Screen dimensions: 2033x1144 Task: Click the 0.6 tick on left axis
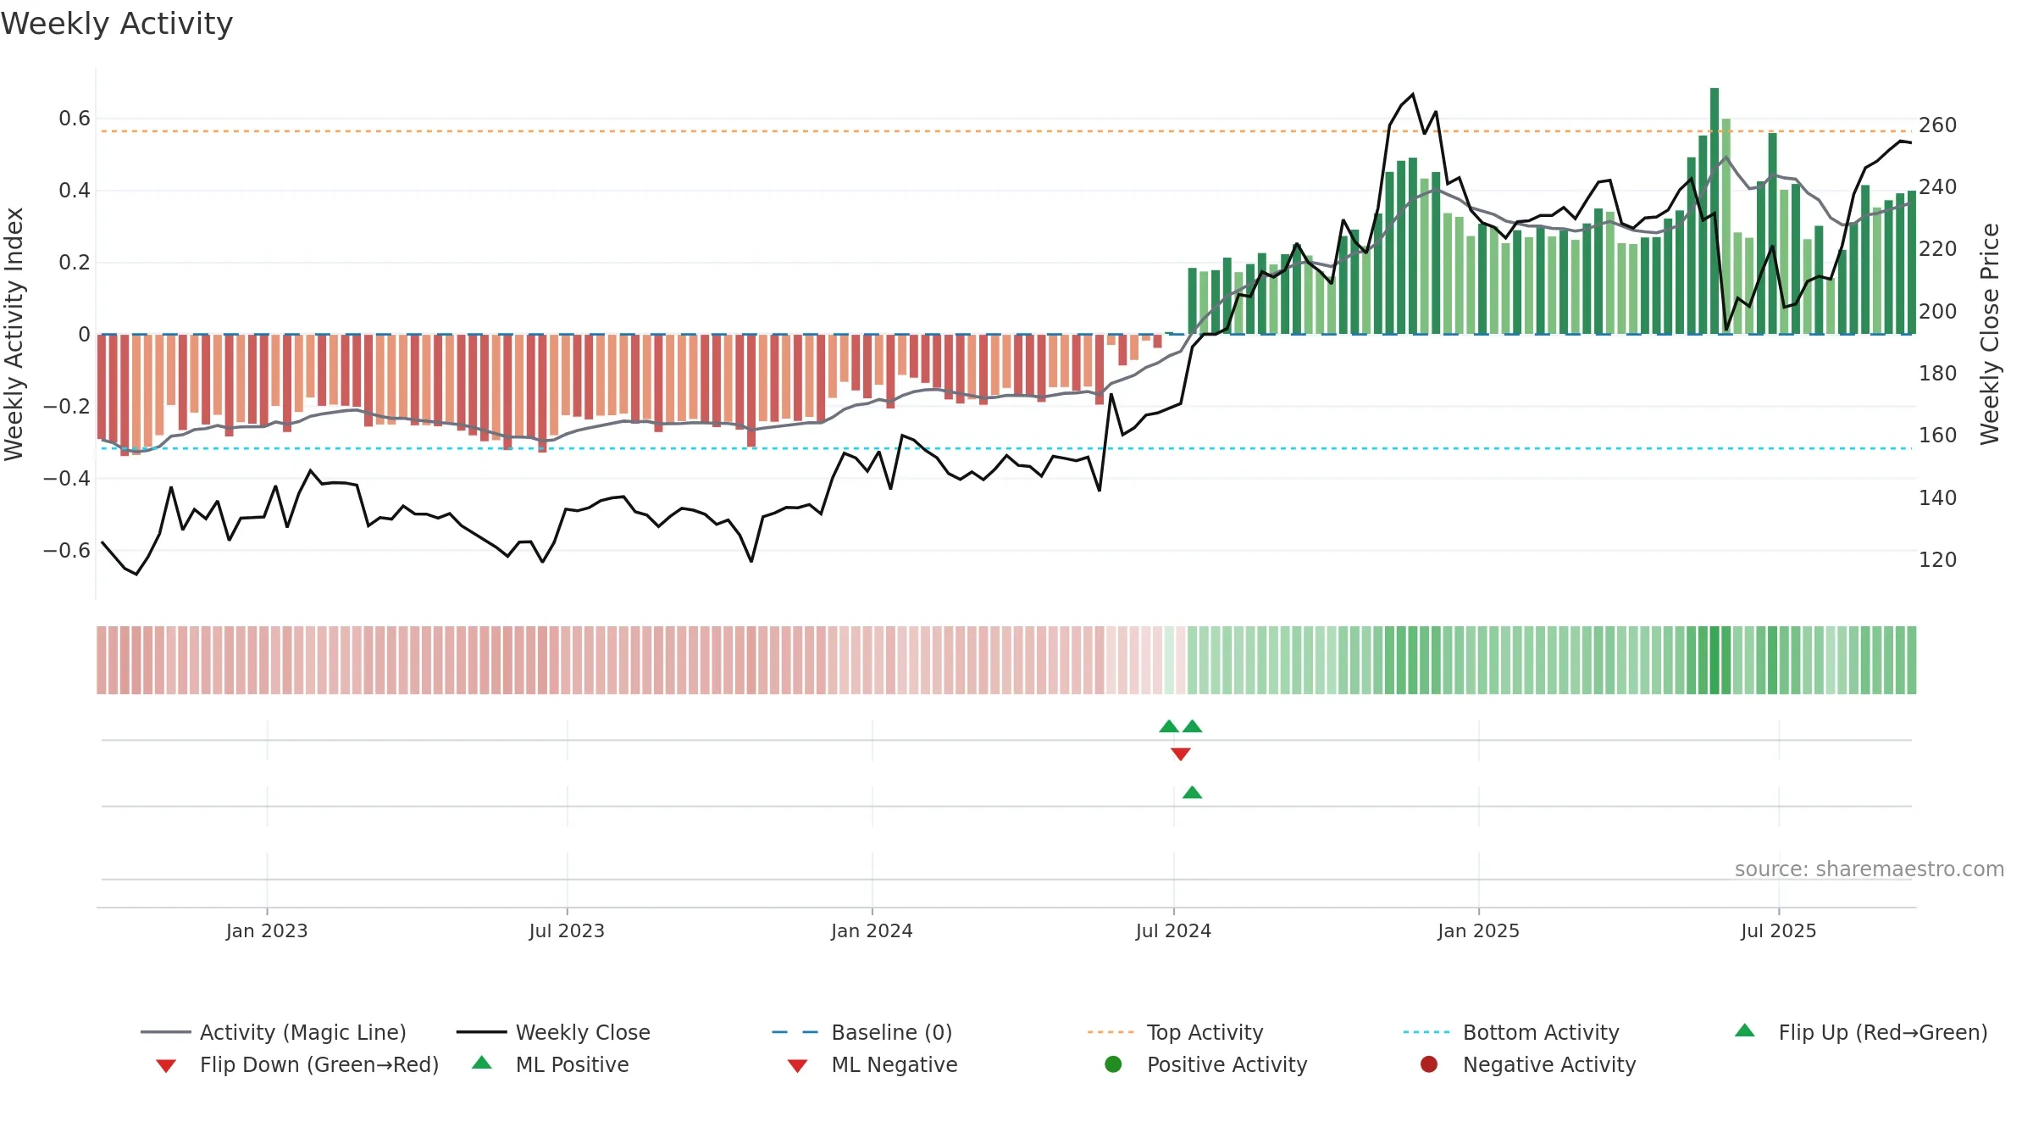75,119
